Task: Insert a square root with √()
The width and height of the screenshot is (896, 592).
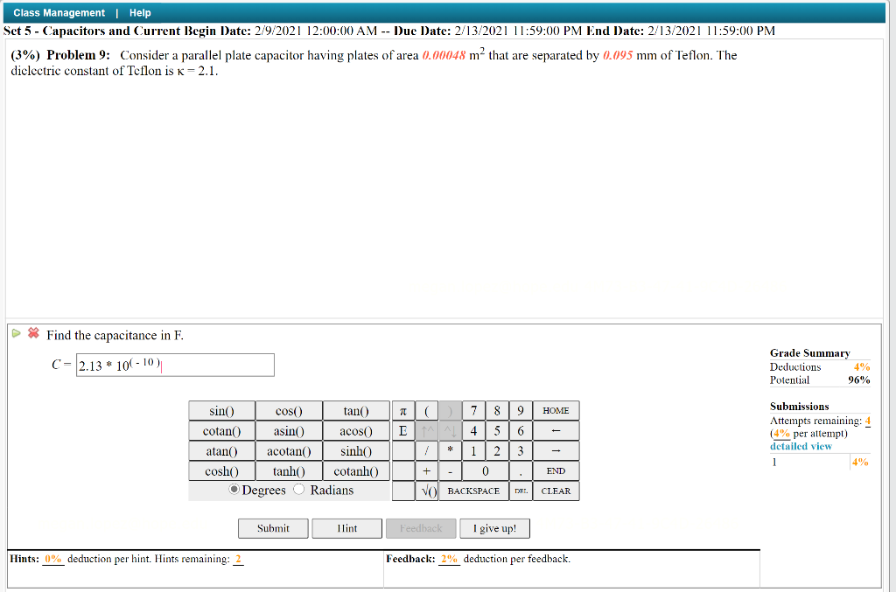Action: (428, 491)
